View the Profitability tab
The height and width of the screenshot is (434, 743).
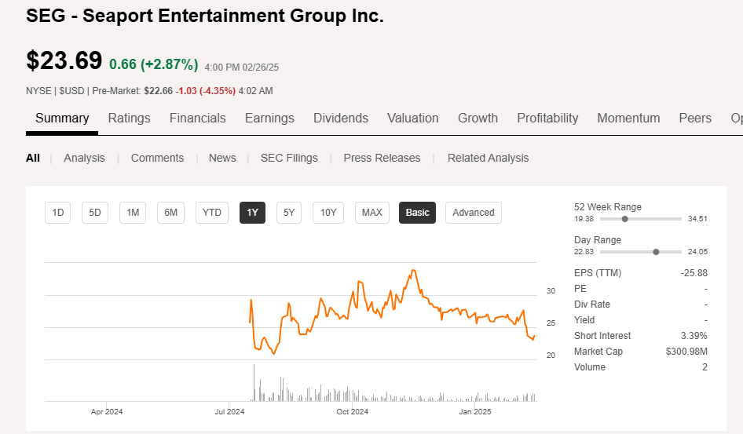(x=547, y=119)
